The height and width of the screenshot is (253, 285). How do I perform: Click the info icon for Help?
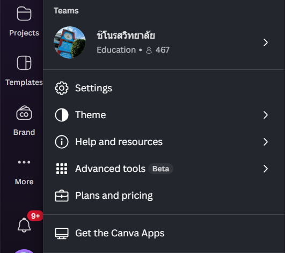(x=62, y=142)
